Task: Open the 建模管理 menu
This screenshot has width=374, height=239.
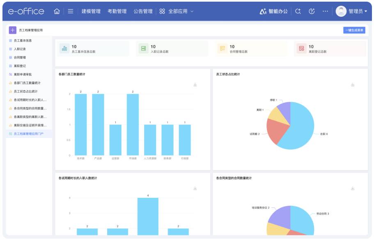Action: (91, 11)
